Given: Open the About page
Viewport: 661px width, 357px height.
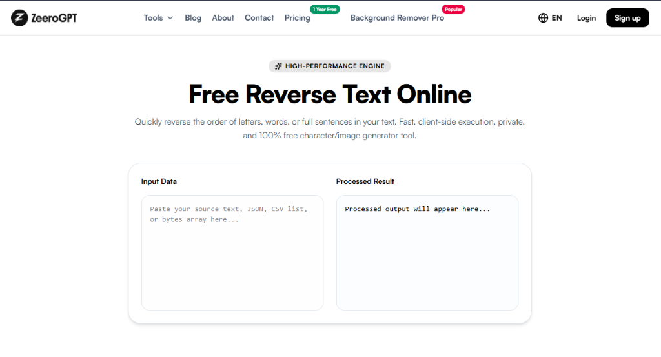Looking at the screenshot, I should coord(223,17).
